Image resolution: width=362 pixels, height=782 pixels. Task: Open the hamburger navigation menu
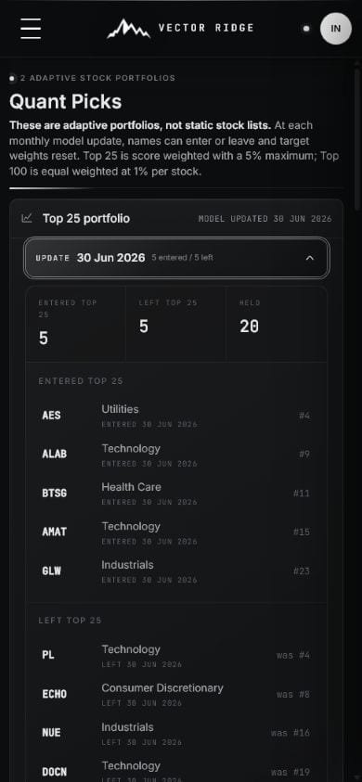[31, 29]
